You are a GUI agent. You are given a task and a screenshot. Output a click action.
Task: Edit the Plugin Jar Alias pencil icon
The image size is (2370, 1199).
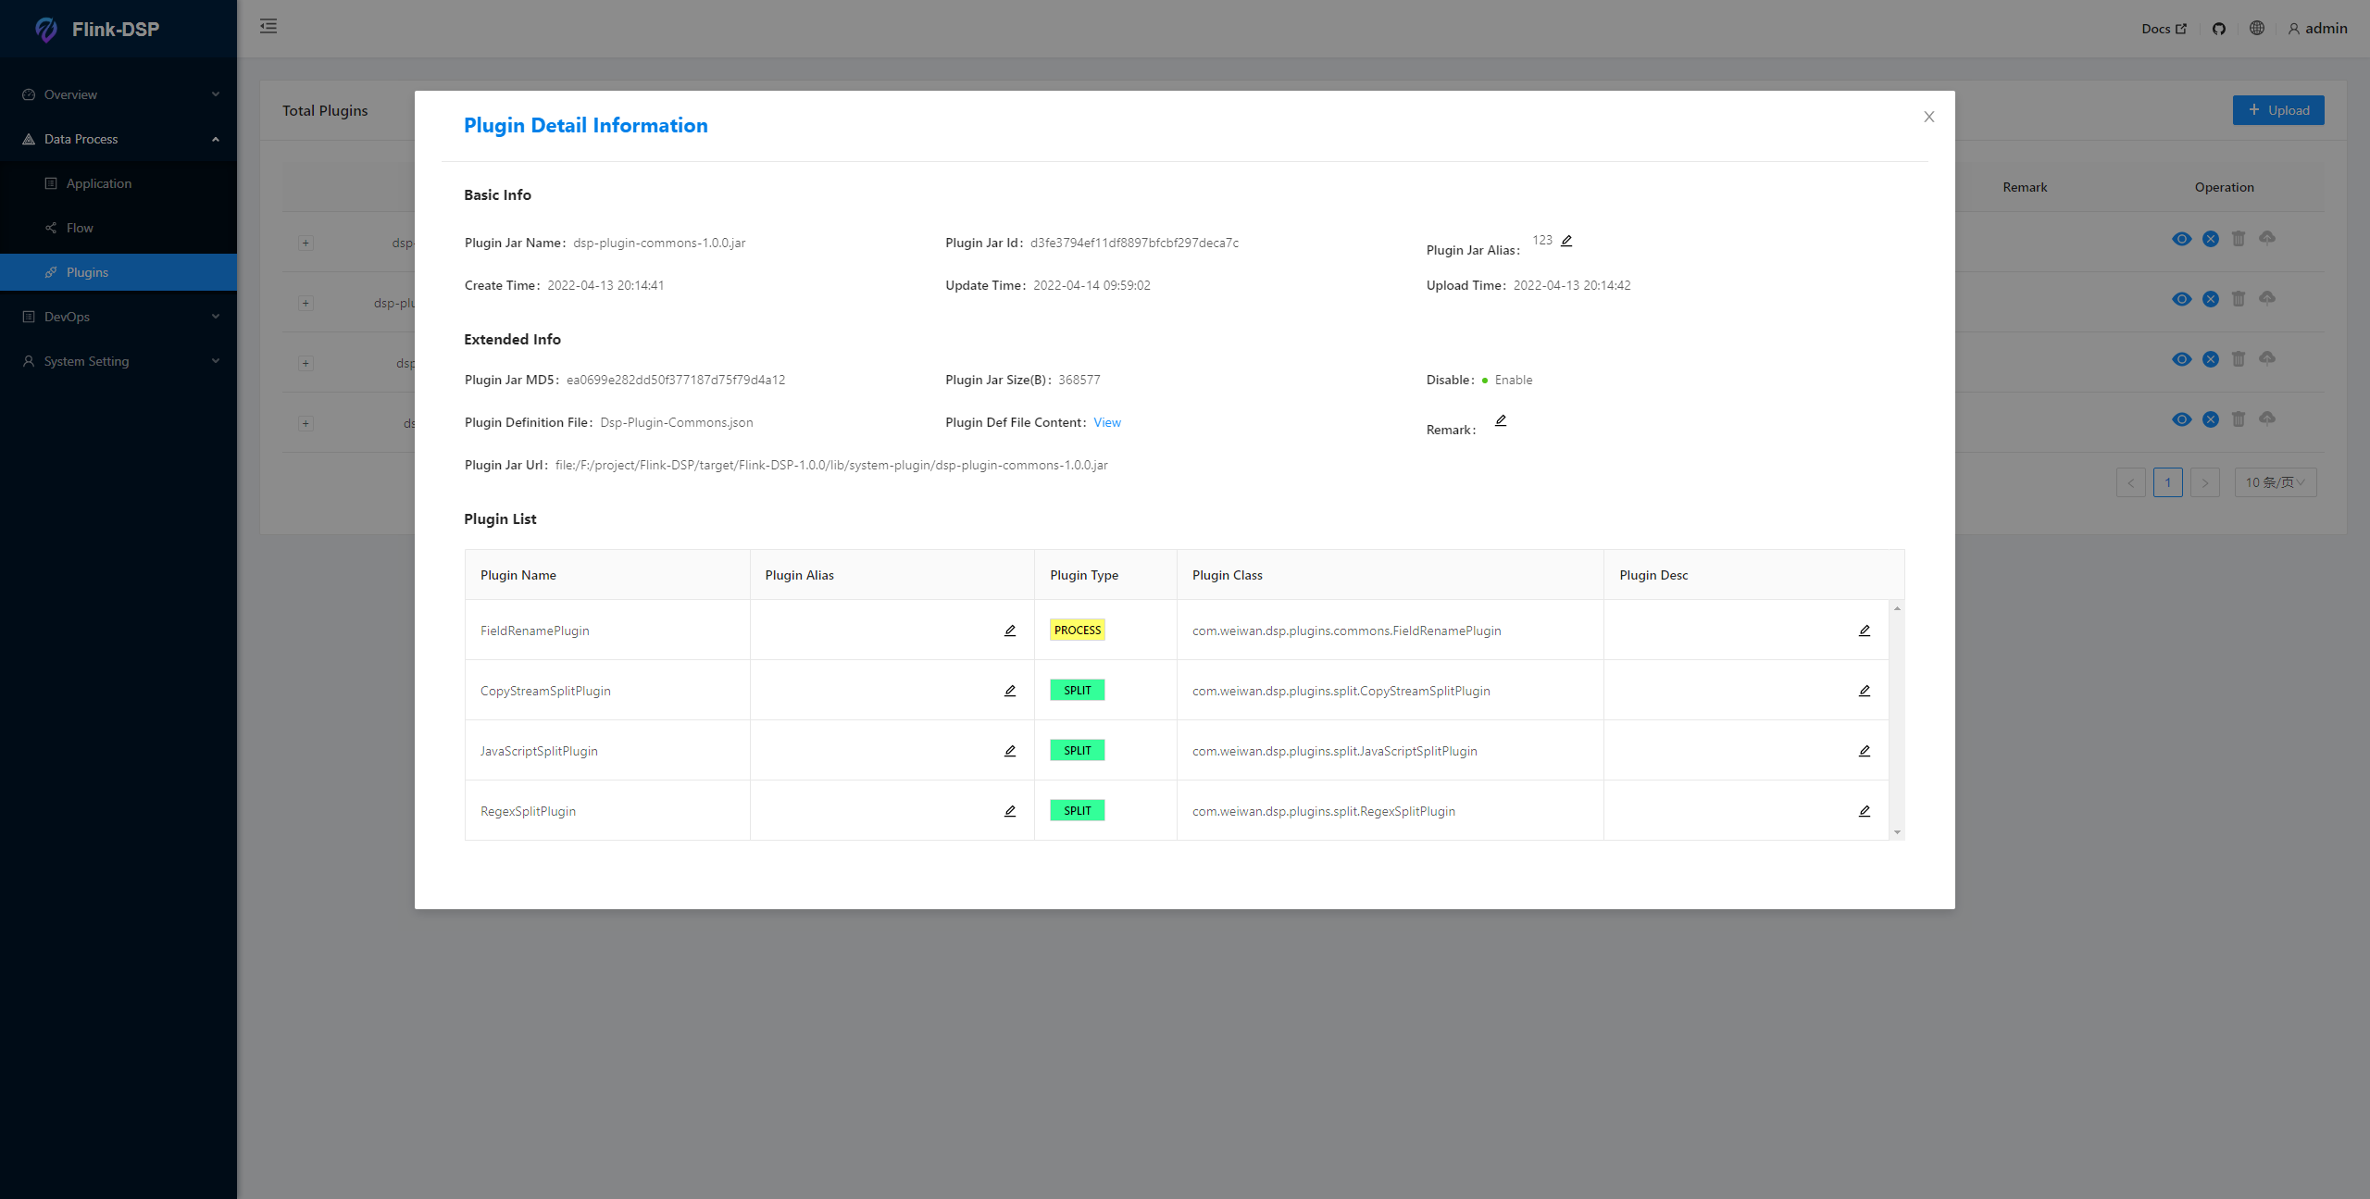[1566, 241]
